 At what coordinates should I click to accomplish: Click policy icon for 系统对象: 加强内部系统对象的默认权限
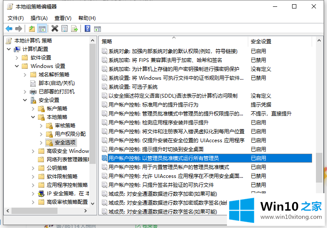tap(104, 51)
